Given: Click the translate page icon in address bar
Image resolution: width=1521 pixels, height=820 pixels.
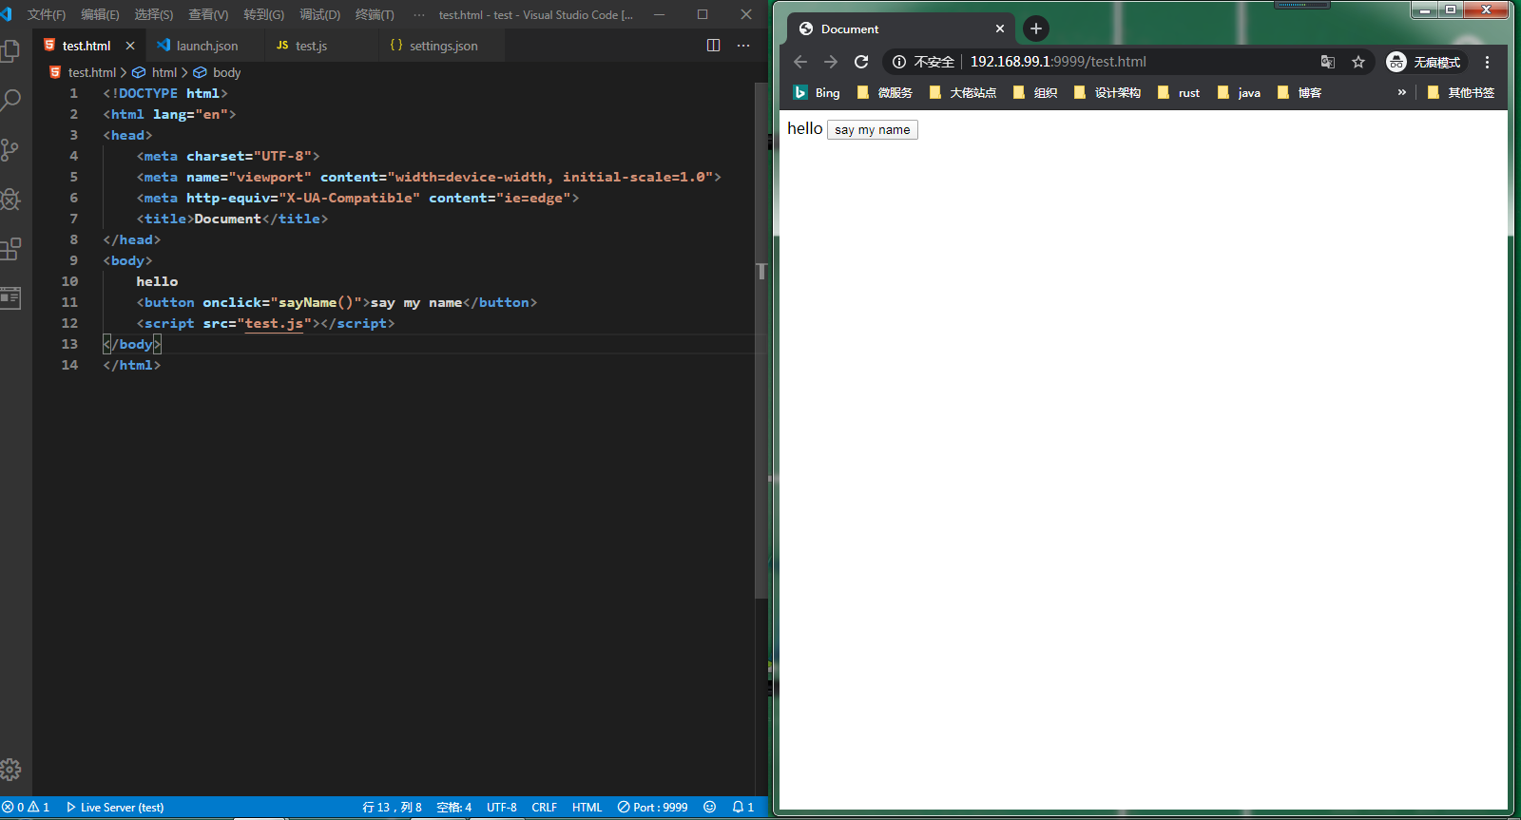Looking at the screenshot, I should click(1328, 62).
